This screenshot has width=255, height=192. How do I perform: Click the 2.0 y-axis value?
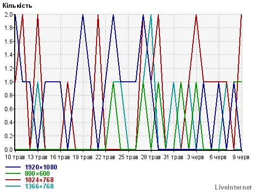click(9, 15)
